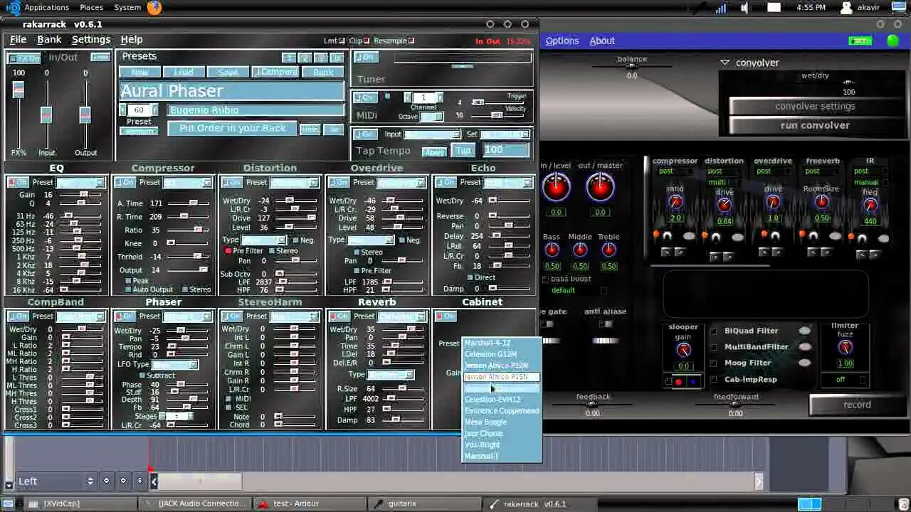
Task: Select Mesa Boogie cabinet preset
Action: pyautogui.click(x=501, y=422)
